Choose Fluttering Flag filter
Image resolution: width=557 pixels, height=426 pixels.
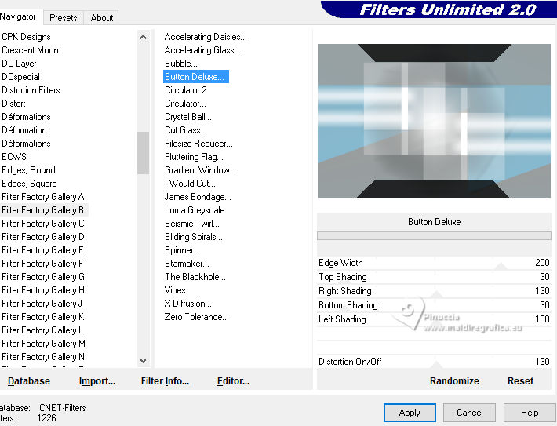[x=194, y=157]
